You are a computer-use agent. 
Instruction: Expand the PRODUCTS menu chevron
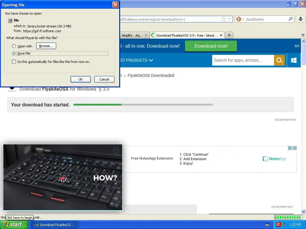pyautogui.click(x=151, y=60)
